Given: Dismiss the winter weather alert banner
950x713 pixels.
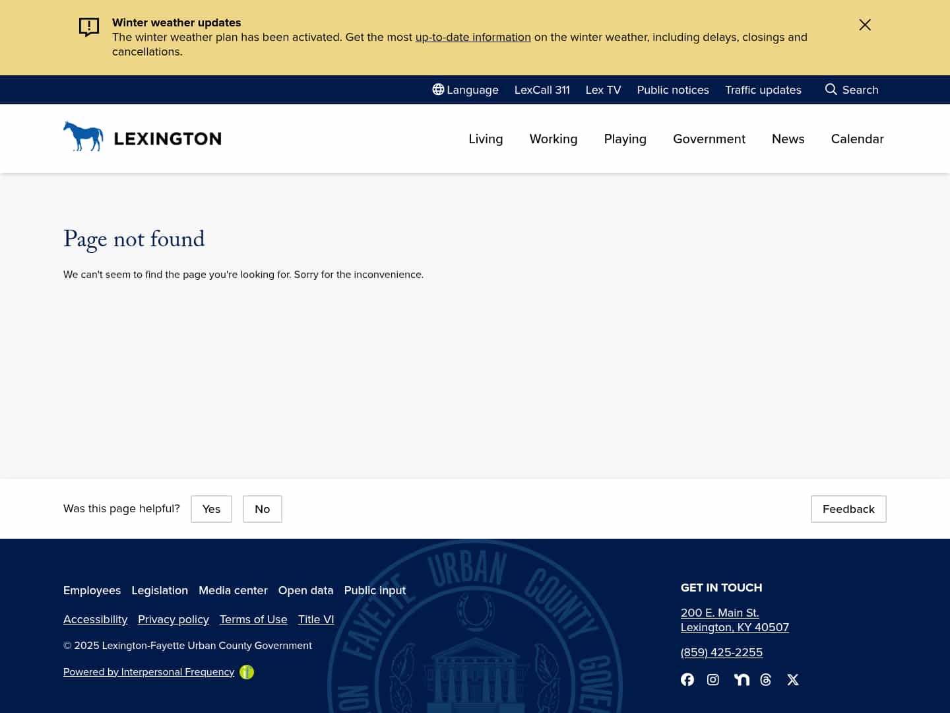Looking at the screenshot, I should [x=865, y=24].
